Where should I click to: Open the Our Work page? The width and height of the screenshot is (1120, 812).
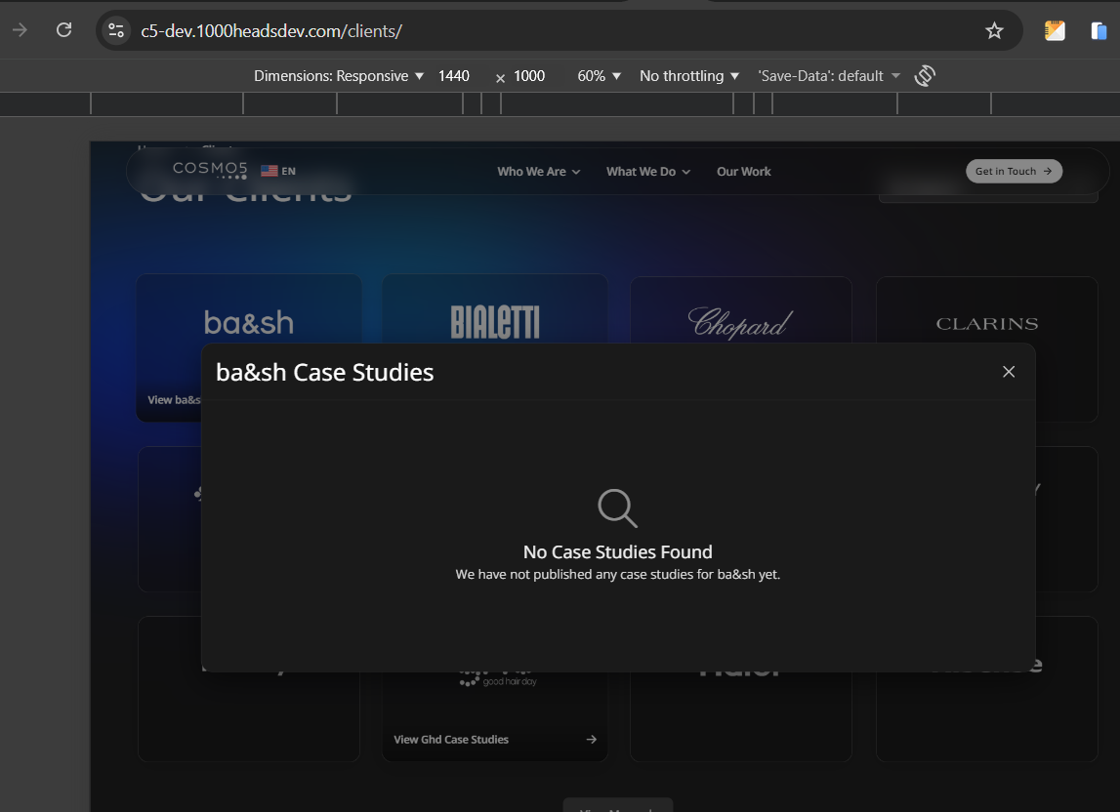[743, 172]
